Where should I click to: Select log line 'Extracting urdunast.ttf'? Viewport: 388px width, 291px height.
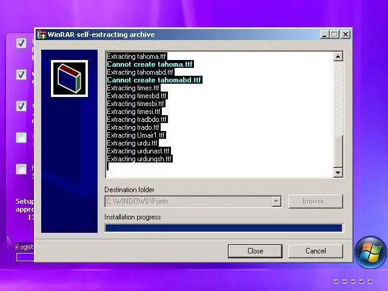(x=139, y=151)
